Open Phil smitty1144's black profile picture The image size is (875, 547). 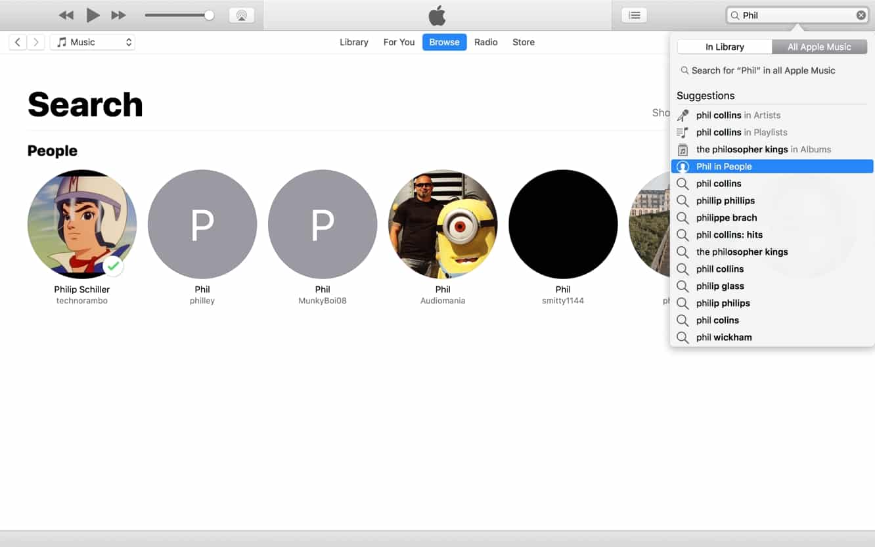click(x=563, y=224)
